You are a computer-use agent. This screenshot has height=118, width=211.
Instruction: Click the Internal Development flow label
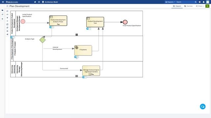57,48
